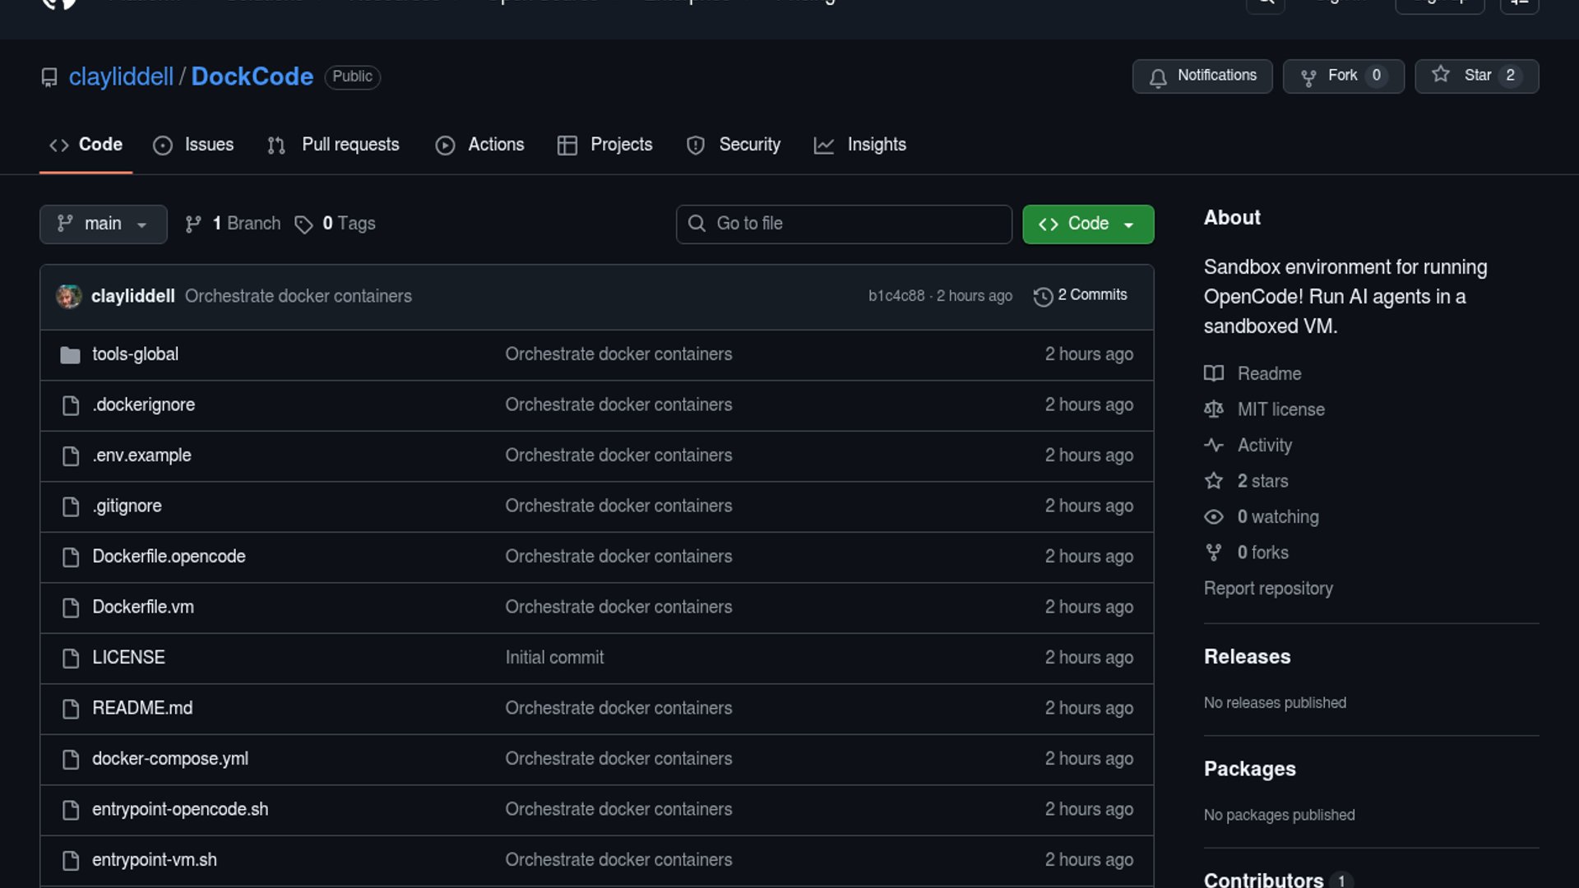View the 0 watching list
Viewport: 1579px width, 888px height.
[x=1277, y=517]
